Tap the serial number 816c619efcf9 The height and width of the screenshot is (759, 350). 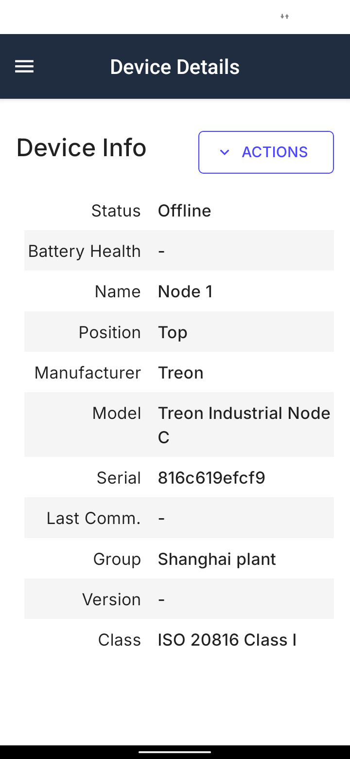click(x=211, y=478)
